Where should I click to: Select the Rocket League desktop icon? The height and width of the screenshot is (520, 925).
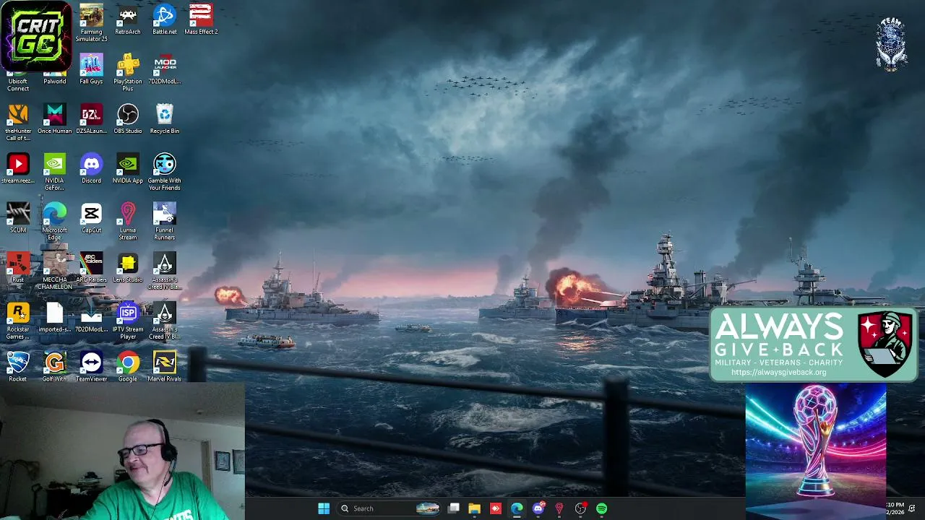pyautogui.click(x=18, y=366)
